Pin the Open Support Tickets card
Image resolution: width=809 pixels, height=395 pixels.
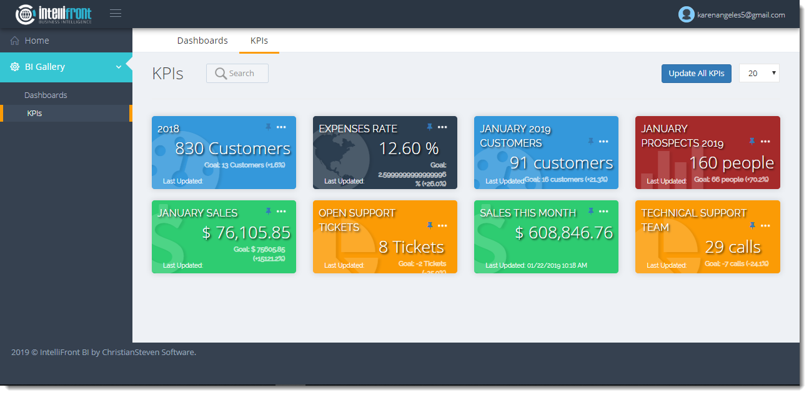tap(430, 226)
